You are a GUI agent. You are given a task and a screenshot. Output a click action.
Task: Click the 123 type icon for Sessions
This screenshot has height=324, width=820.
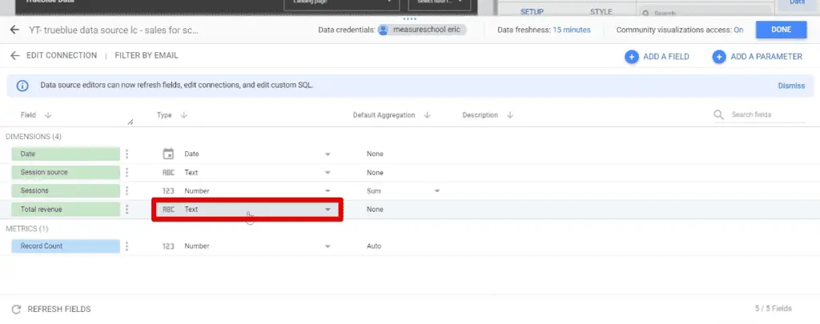(x=168, y=190)
